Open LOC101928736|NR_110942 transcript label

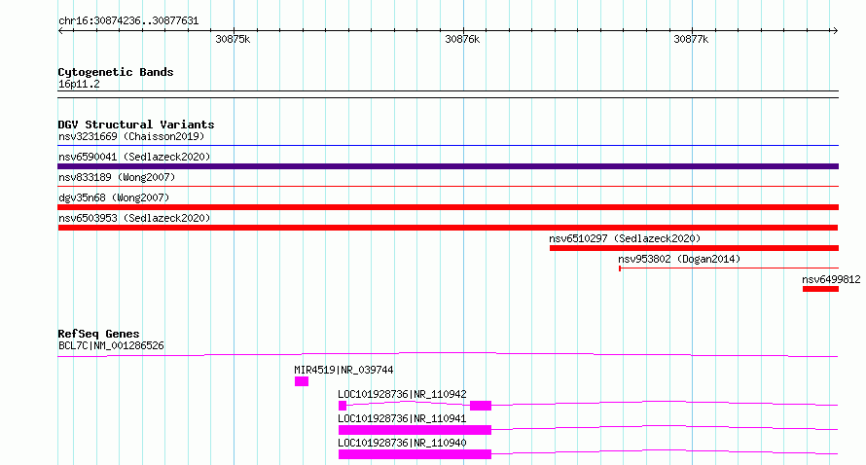pyautogui.click(x=402, y=394)
